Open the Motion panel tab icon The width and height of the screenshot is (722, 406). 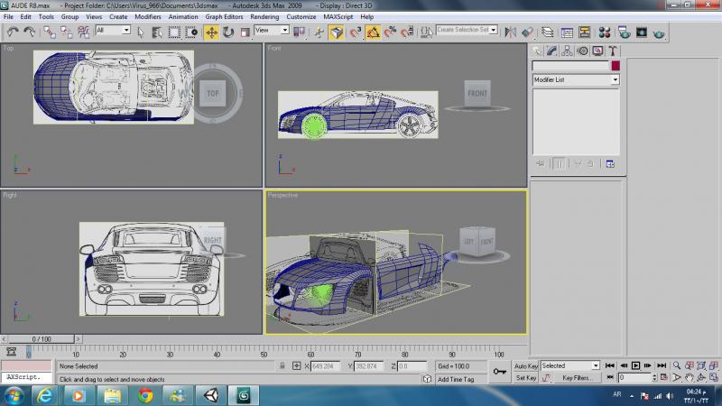click(x=582, y=51)
